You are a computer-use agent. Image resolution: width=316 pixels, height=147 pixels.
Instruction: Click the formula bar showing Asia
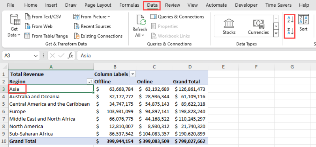[196, 55]
